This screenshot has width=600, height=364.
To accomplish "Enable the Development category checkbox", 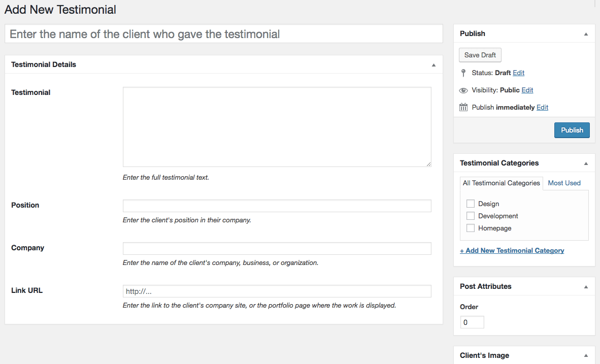I will click(x=471, y=216).
